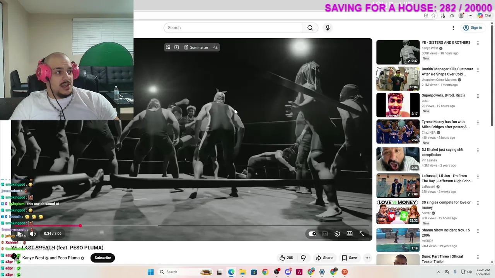Viewport: 495px width, 278px height.
Task: Open File Explorer from the taskbar
Action: coord(242,272)
